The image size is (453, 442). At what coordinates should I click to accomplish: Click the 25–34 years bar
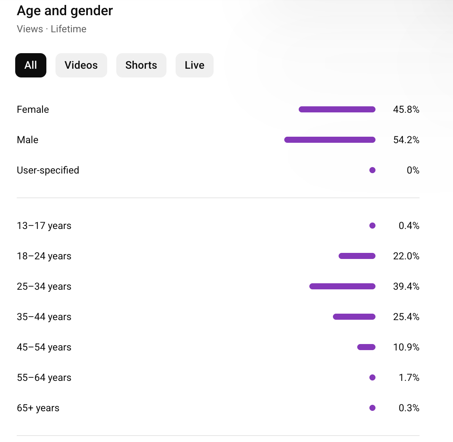pyautogui.click(x=342, y=286)
